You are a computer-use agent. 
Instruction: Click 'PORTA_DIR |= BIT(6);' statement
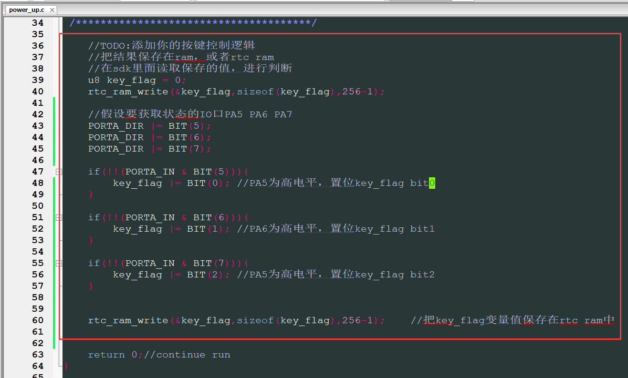pyautogui.click(x=149, y=137)
